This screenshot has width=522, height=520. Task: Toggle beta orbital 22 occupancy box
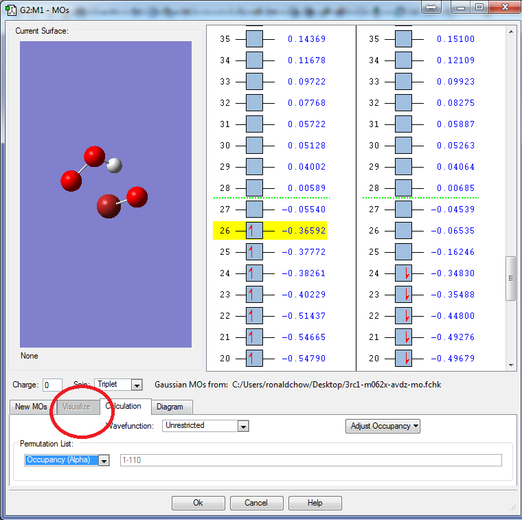(x=403, y=315)
